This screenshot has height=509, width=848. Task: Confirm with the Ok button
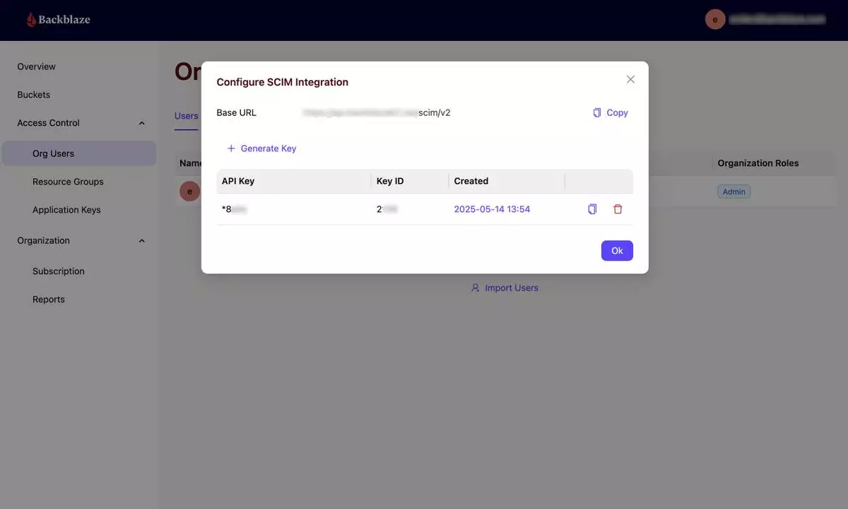click(617, 251)
